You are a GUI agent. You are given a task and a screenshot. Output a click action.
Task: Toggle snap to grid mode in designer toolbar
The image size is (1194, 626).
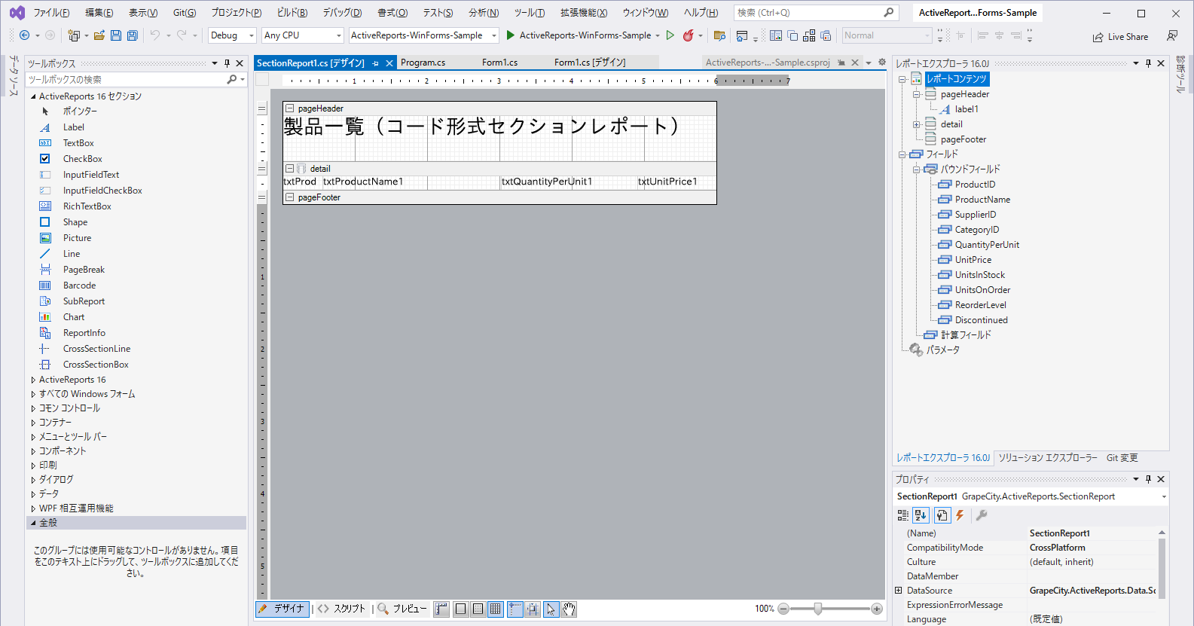pos(533,609)
